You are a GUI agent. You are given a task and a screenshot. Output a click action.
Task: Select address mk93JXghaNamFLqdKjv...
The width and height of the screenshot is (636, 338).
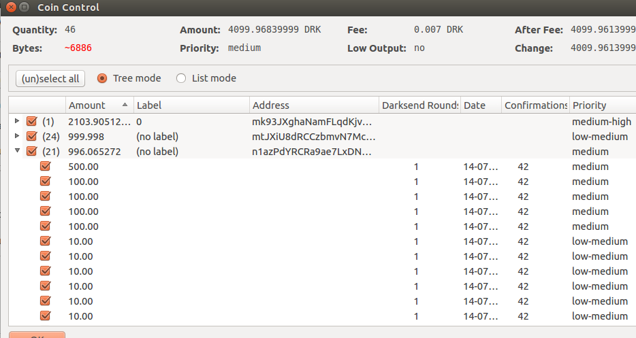(x=311, y=122)
